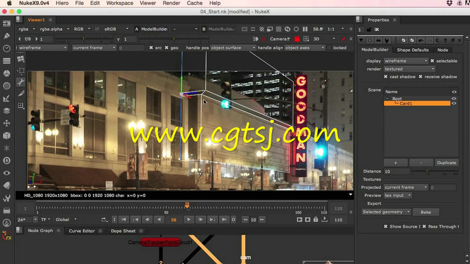The image size is (470, 264).
Task: Open the Channel nodes menu (stacked bars icon)
Action: tap(6, 61)
